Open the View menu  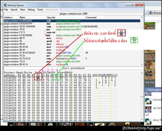coord(22,10)
